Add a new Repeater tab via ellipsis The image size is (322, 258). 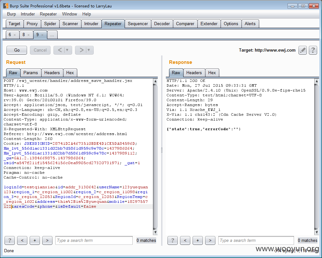click(x=52, y=35)
